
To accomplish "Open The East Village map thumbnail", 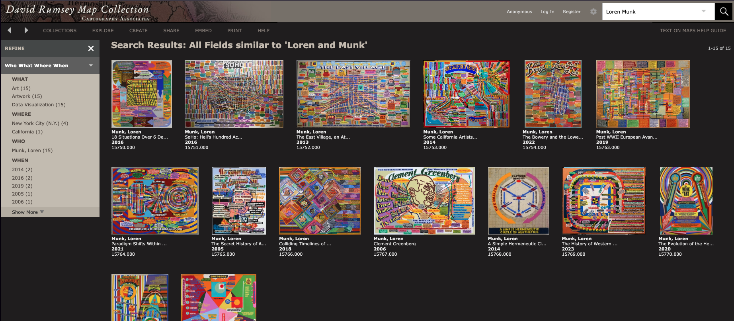I will pyautogui.click(x=353, y=94).
